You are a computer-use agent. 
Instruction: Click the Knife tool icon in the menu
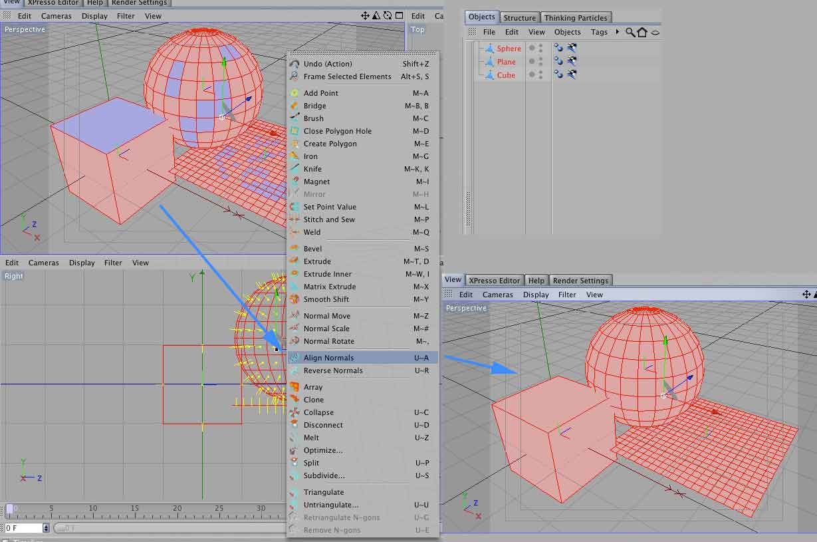[294, 169]
